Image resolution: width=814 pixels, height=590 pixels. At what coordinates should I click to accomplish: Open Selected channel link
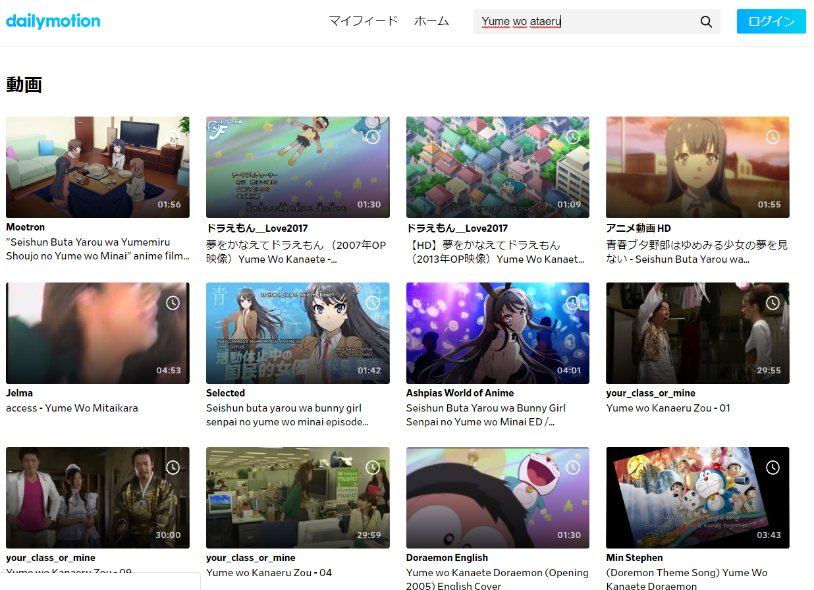225,393
